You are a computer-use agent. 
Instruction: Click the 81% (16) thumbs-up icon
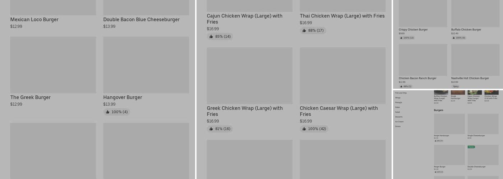211,129
